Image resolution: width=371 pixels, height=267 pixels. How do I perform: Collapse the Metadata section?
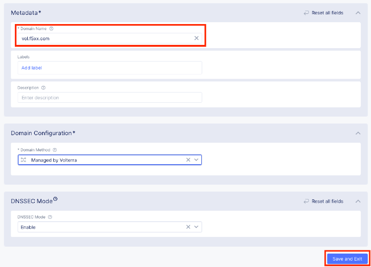pos(358,13)
